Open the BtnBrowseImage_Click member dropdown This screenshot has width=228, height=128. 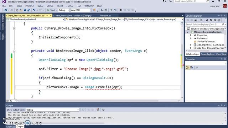pos(154,19)
